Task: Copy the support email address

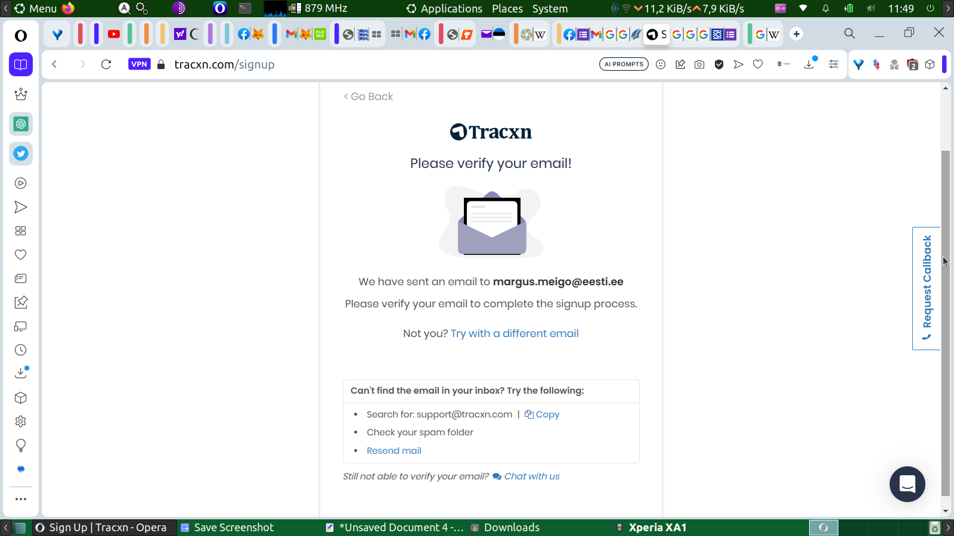Action: coord(542,415)
